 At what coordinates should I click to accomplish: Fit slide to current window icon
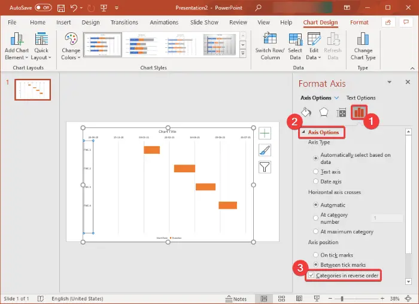[x=408, y=299]
